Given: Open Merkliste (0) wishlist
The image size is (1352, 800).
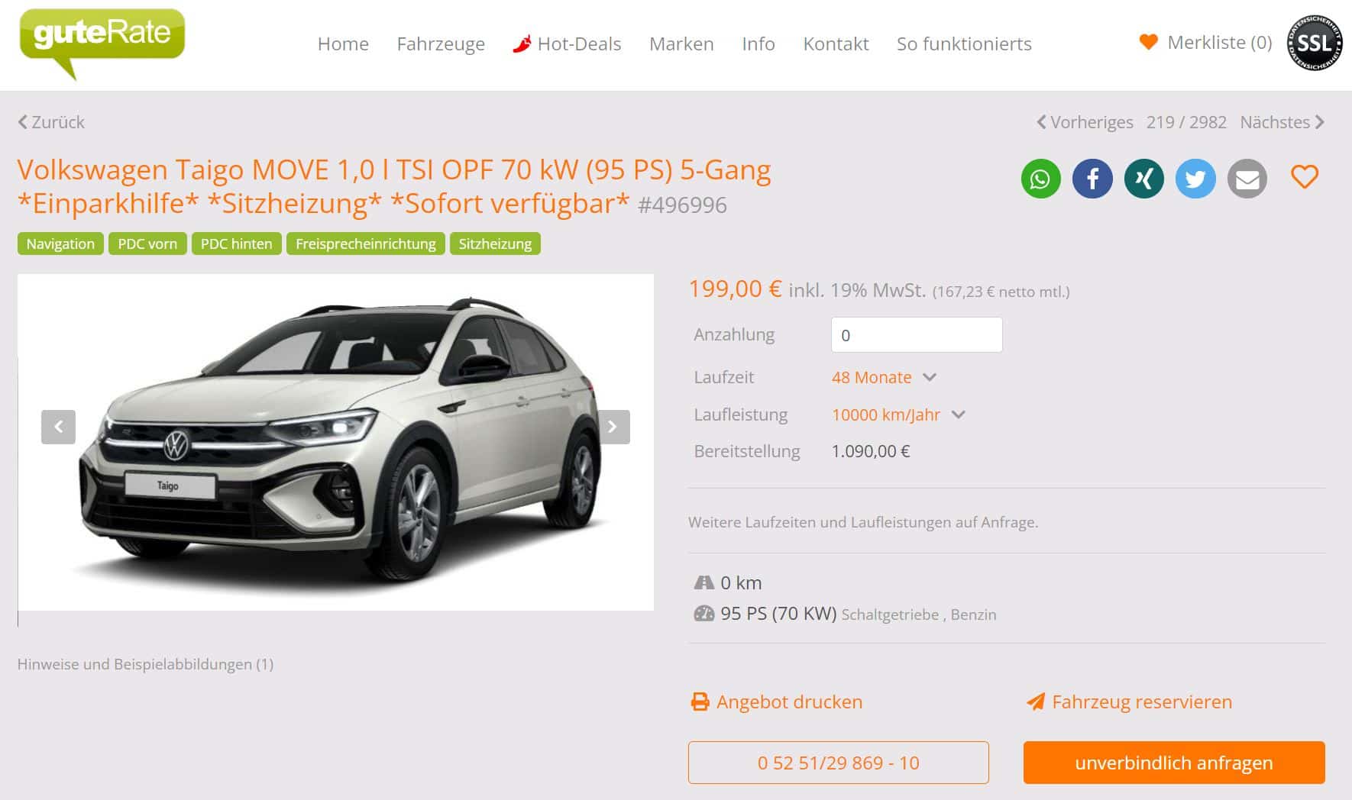Looking at the screenshot, I should coord(1205,43).
